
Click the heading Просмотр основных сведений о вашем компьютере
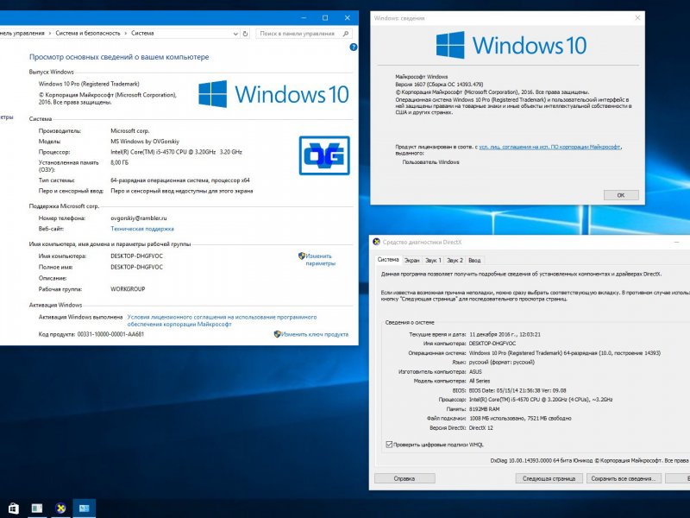119,57
